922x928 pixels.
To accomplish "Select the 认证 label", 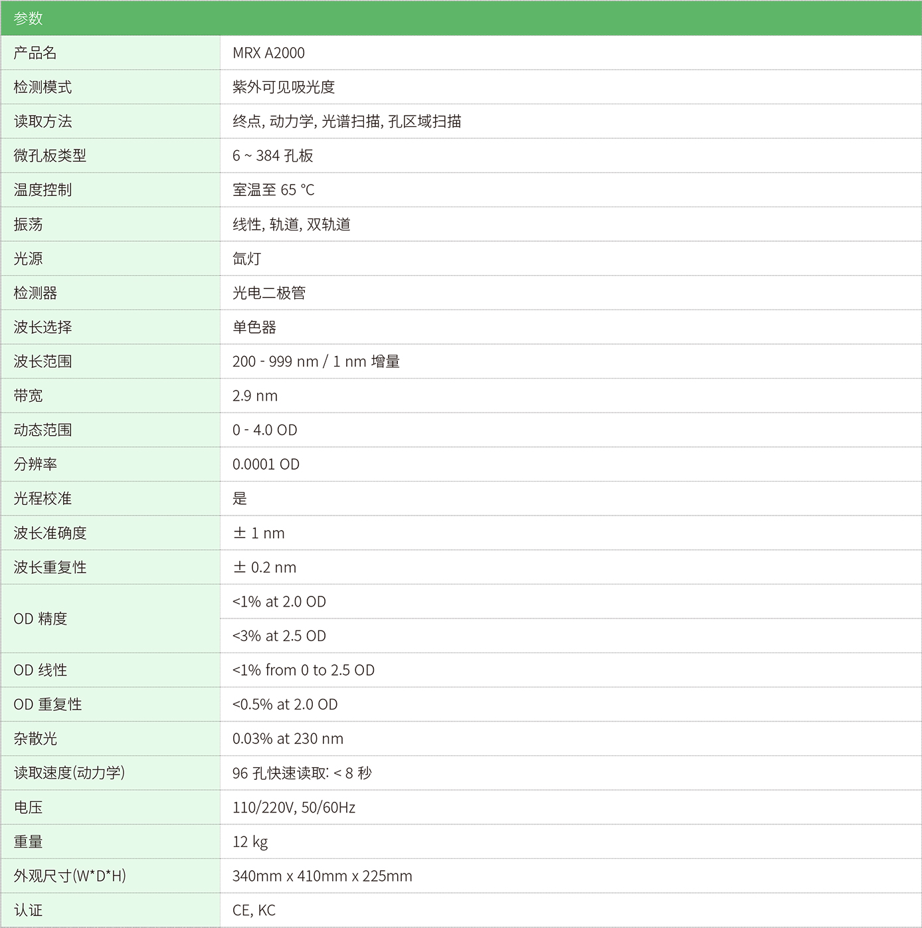I will coord(28,910).
